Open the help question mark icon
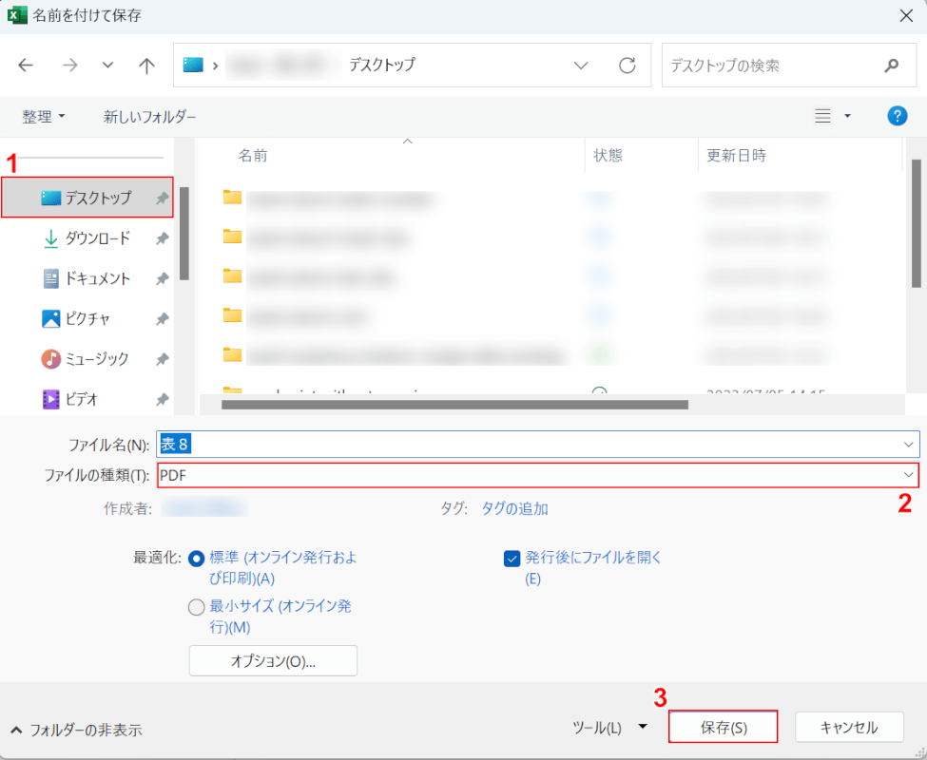The image size is (927, 760). (x=897, y=116)
